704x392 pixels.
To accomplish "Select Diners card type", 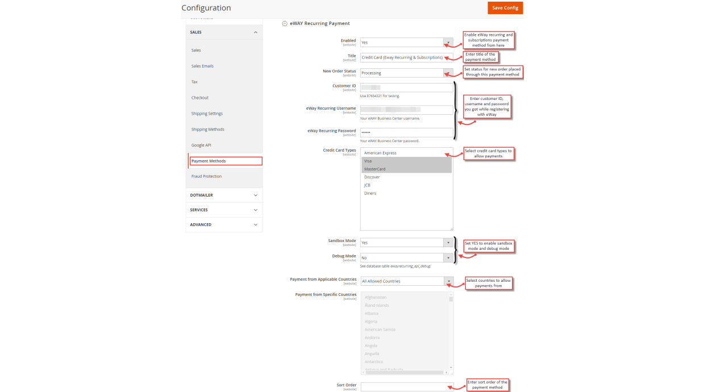I will pyautogui.click(x=406, y=193).
